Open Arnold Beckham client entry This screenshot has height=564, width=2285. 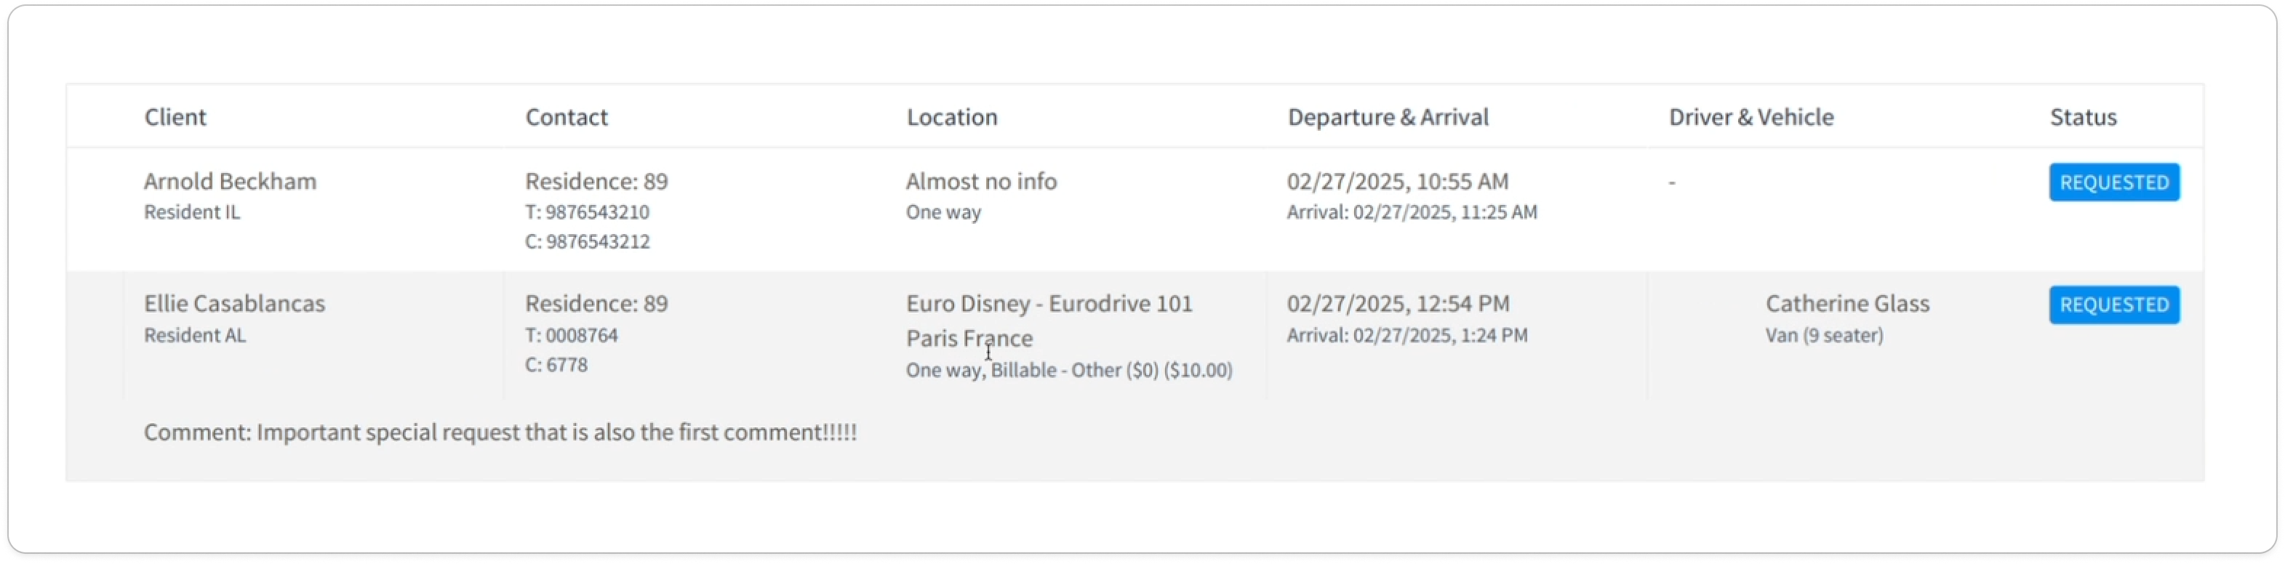tap(230, 181)
